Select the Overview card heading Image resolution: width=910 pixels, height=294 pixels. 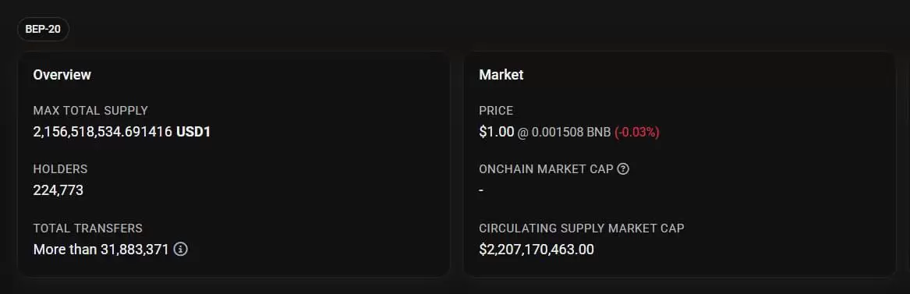(x=62, y=75)
